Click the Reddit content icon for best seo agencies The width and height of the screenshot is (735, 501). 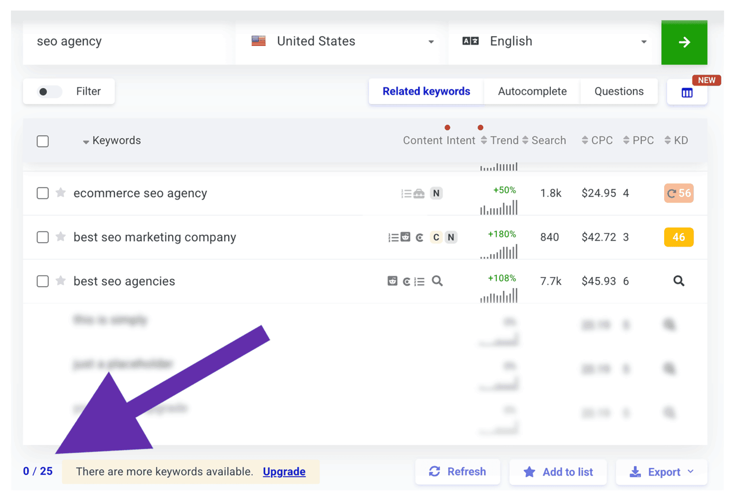click(392, 281)
